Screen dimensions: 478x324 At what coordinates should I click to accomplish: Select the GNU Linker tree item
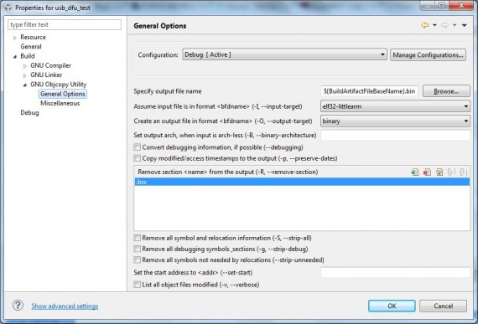coord(46,75)
